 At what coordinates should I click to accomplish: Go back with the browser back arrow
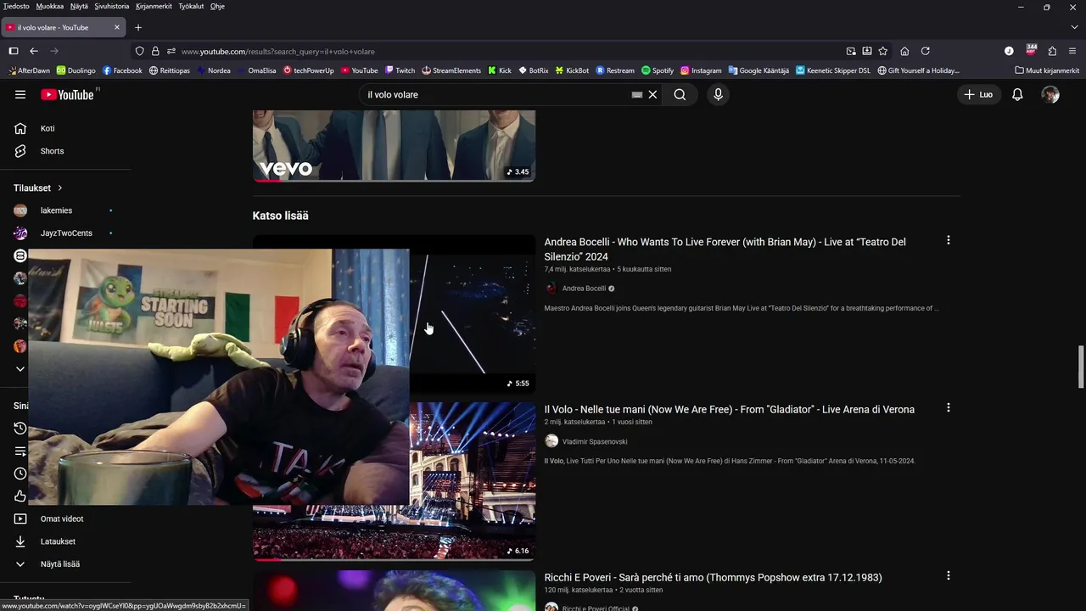coord(34,51)
